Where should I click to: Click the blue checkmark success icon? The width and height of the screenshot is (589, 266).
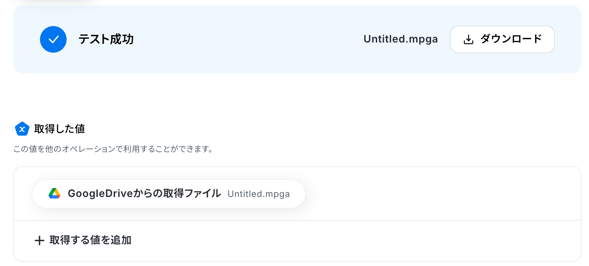point(53,39)
